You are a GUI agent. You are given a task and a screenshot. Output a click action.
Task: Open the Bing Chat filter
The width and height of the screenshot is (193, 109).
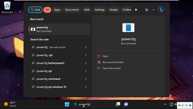pos(35,10)
